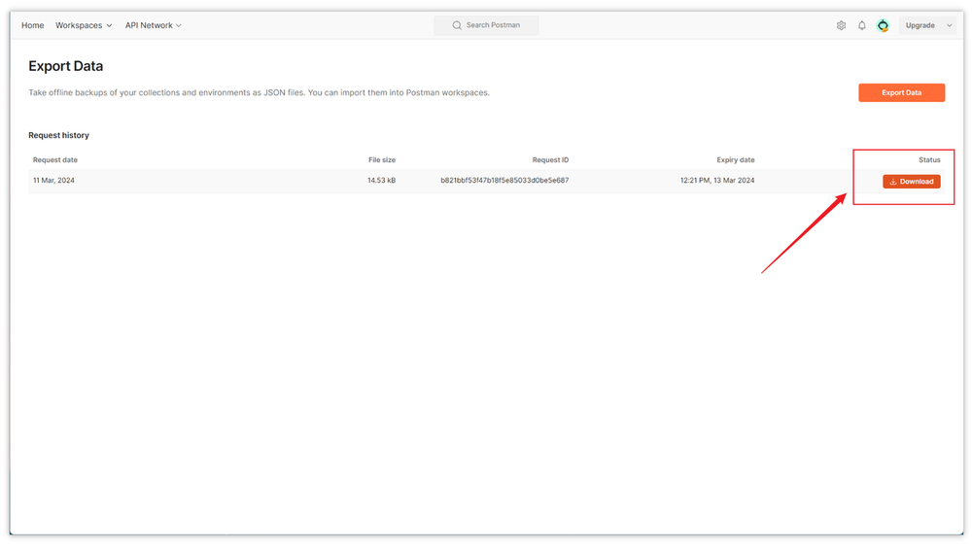Open the chevron beside Upgrade

950,25
